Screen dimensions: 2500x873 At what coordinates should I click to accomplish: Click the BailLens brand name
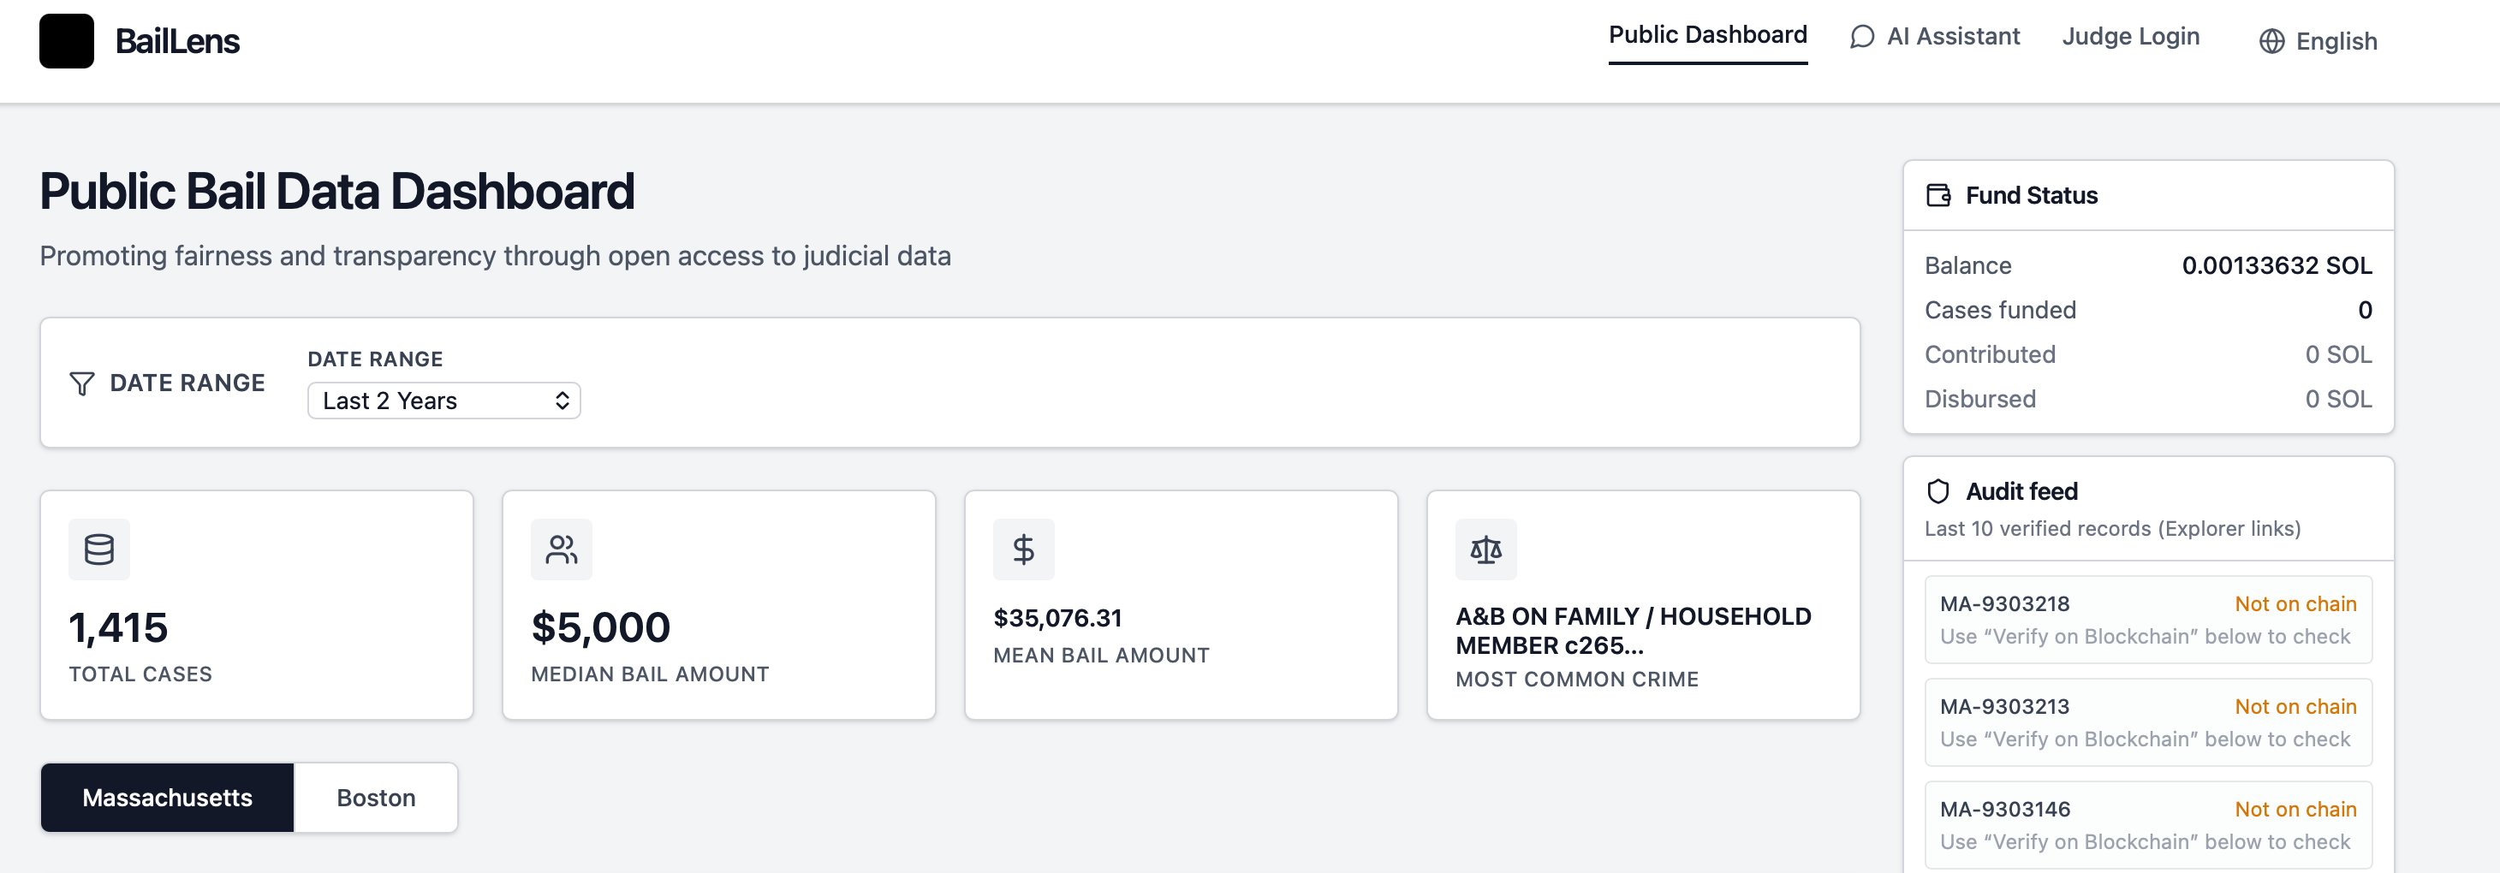click(177, 41)
